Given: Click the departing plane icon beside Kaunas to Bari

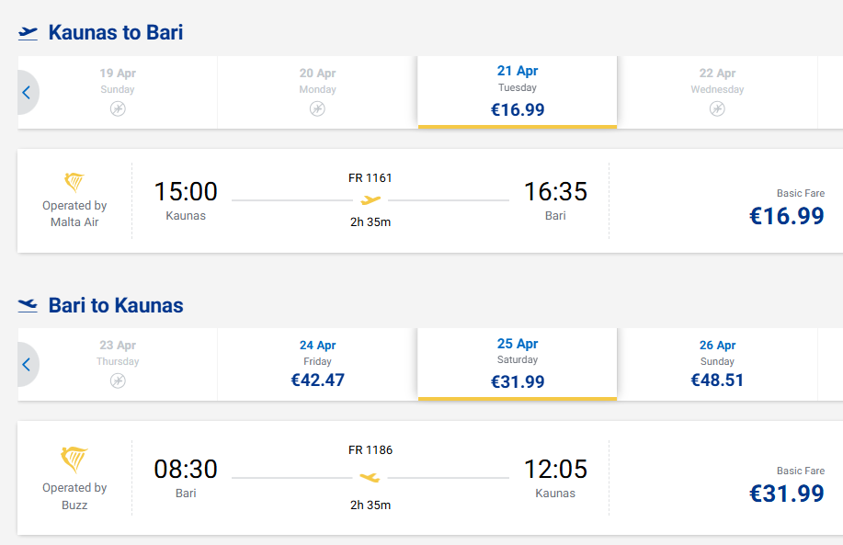Looking at the screenshot, I should click(x=28, y=33).
